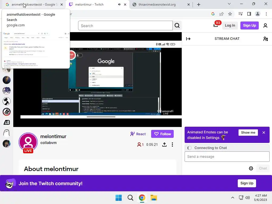This screenshot has height=204, width=272.
Task: Follow the melontimur channel
Action: (x=162, y=134)
